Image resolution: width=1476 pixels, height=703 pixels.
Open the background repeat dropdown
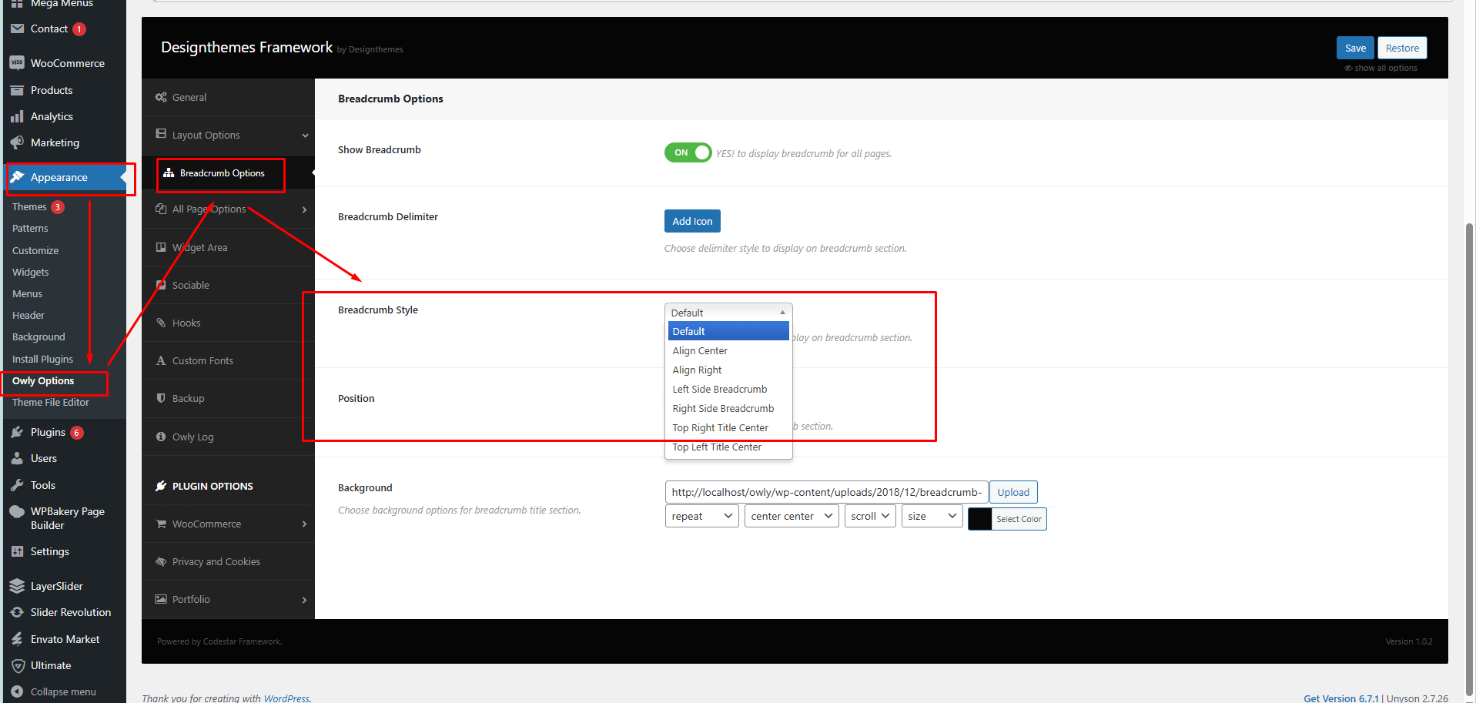pyautogui.click(x=701, y=516)
